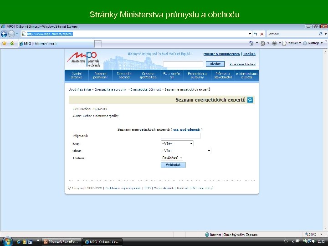Open the zoom level dropdown arrow
Screen dimensions: 328x246
pos(321,234)
